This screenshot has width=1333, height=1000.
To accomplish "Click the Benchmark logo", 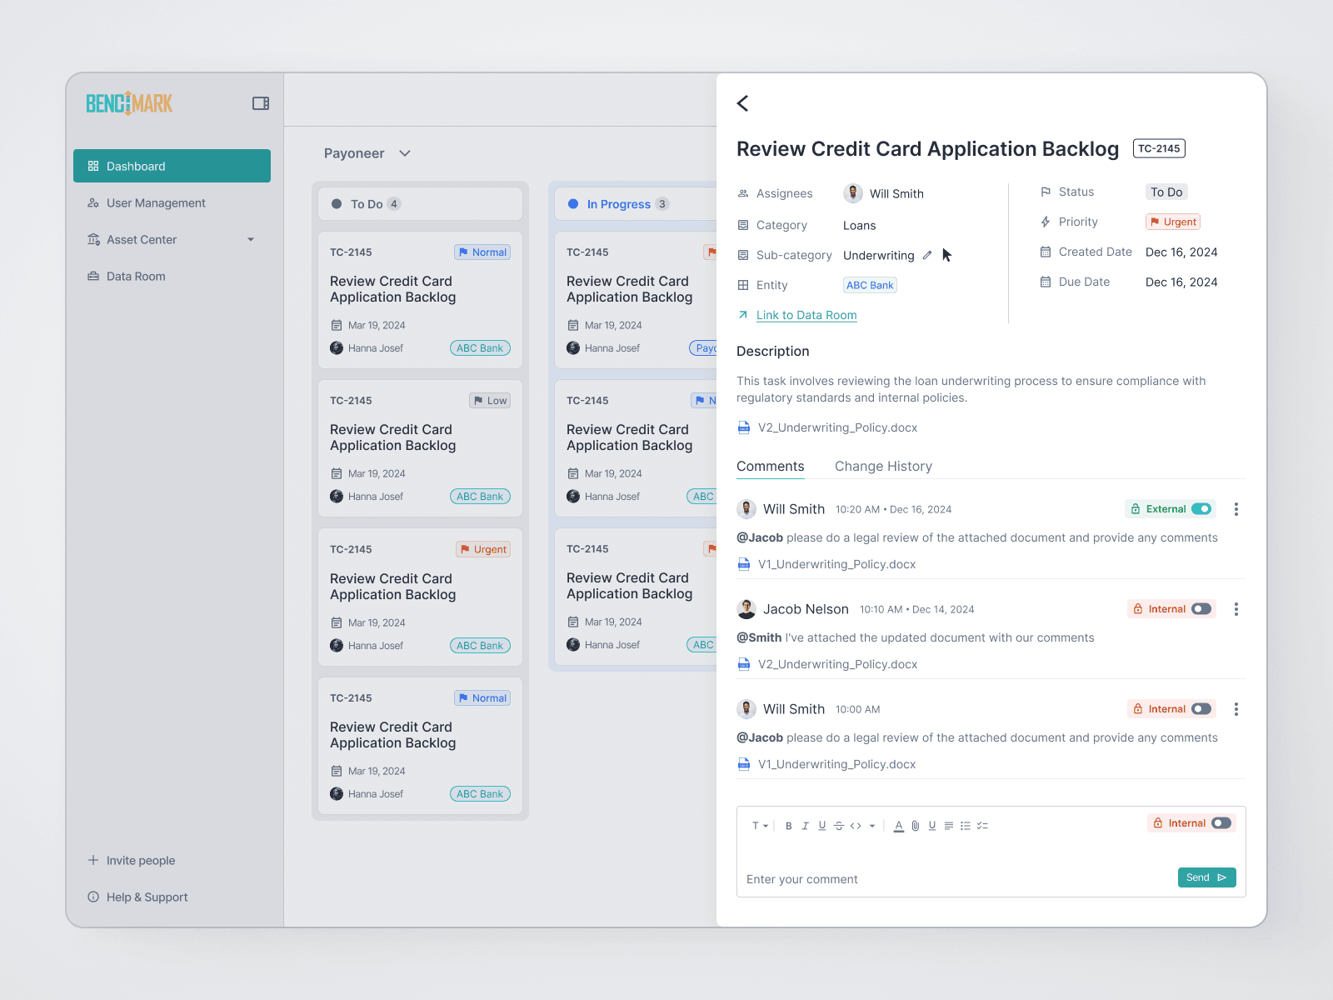I will pyautogui.click(x=129, y=103).
